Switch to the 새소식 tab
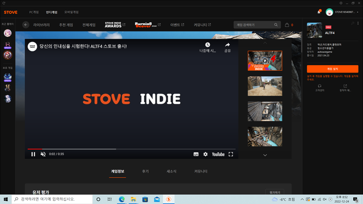The height and width of the screenshot is (204, 363). 171,171
